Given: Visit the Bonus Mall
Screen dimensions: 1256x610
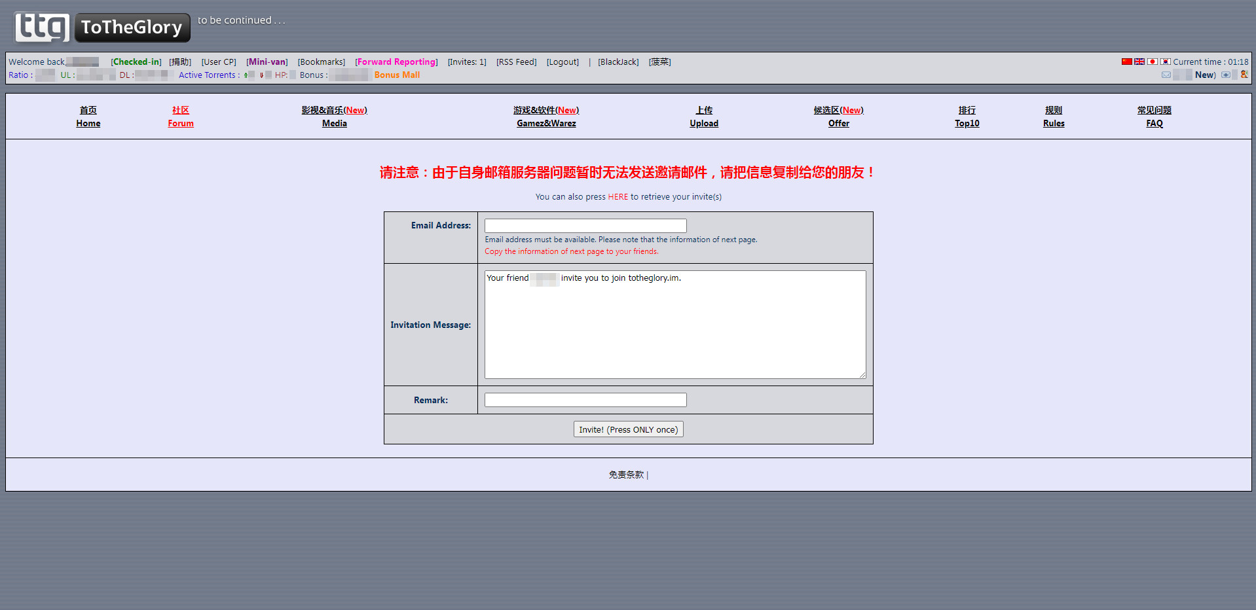Looking at the screenshot, I should [397, 75].
